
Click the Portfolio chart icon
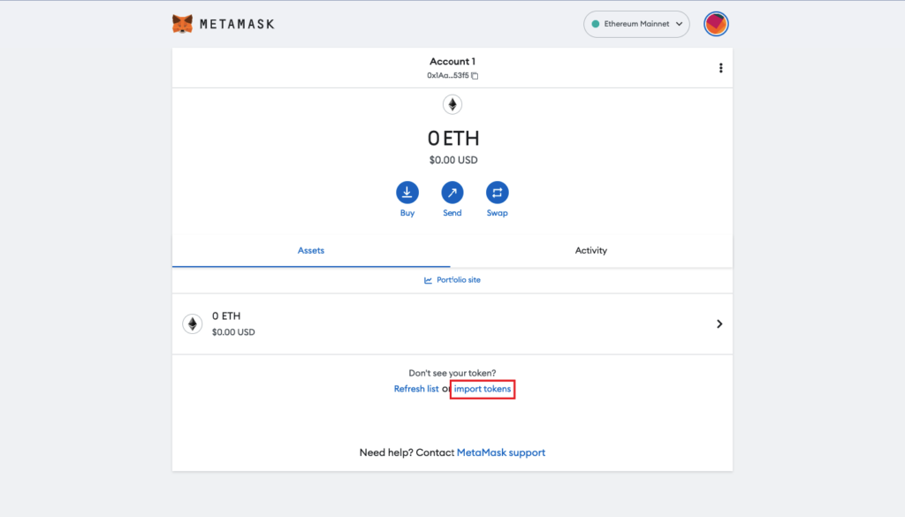(x=428, y=280)
